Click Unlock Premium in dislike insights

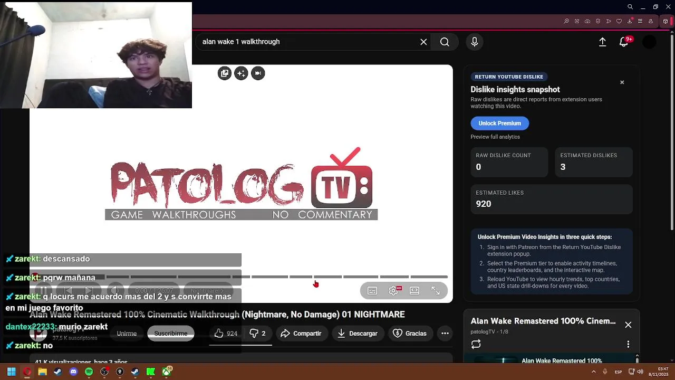coord(500,123)
